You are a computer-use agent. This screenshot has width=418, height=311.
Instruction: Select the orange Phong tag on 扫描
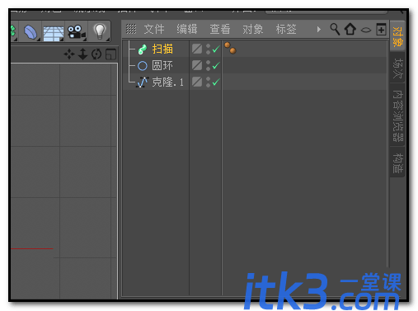[x=230, y=48]
